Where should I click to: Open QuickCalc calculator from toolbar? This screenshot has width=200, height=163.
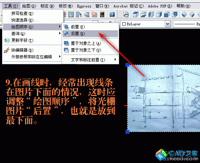point(102,14)
